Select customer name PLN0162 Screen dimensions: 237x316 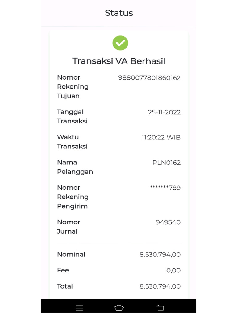tap(166, 163)
